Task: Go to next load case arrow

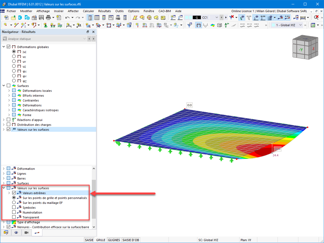Action: pos(226,18)
